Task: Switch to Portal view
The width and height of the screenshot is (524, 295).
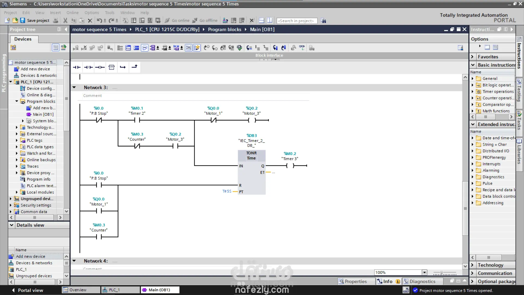Action: pos(27,290)
